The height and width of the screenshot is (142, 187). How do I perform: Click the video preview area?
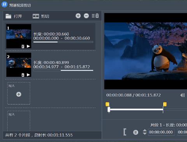pos(146,51)
